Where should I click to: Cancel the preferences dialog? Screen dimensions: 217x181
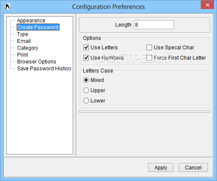193,167
